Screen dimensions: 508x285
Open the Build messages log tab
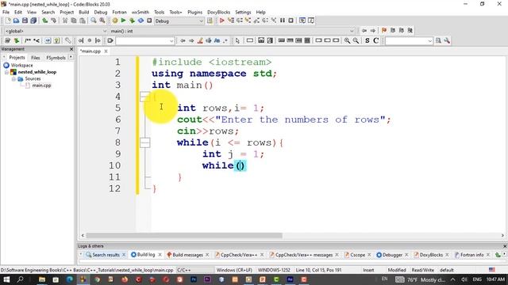tap(187, 255)
